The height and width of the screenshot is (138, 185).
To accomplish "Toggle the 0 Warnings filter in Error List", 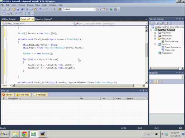I will (x=23, y=95).
